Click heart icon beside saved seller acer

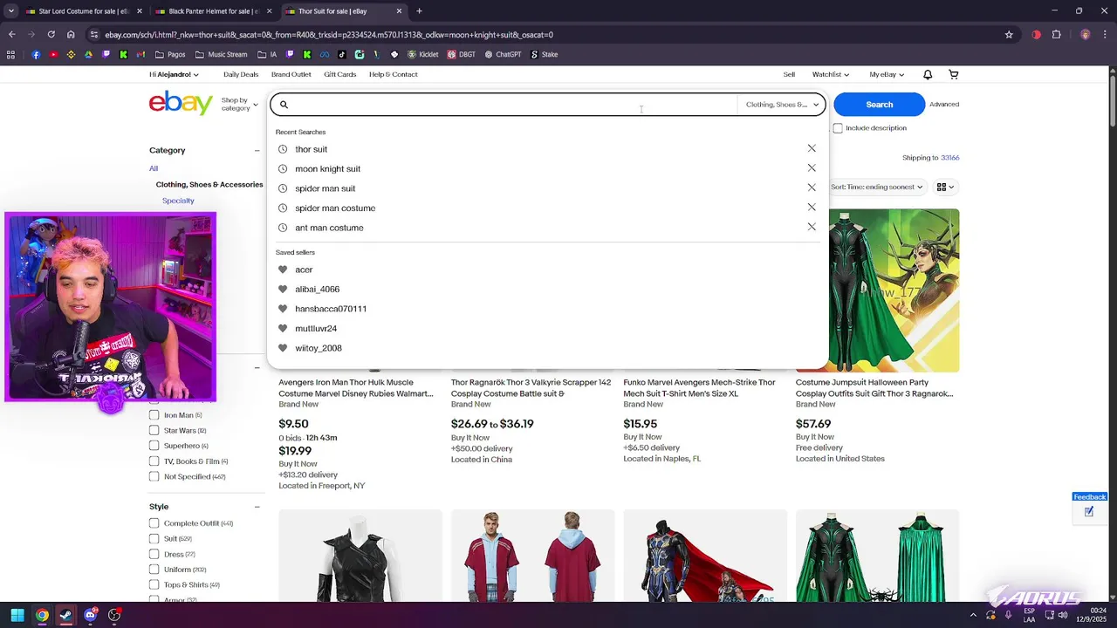tap(283, 270)
